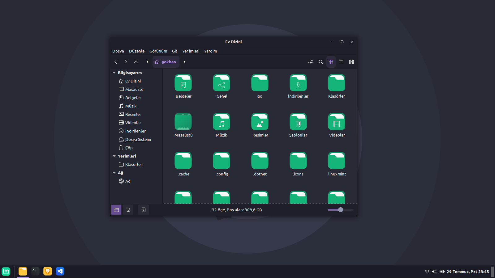The height and width of the screenshot is (278, 495).
Task: Open the Çöp (Trash) item in the sidebar
Action: tap(129, 148)
